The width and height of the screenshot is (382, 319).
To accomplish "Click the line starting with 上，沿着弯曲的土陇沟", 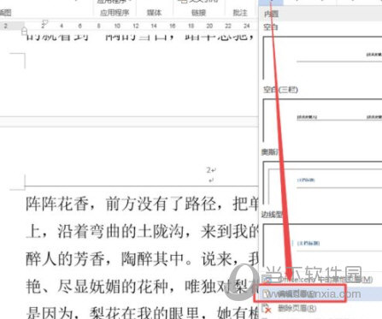I will click(x=142, y=231).
